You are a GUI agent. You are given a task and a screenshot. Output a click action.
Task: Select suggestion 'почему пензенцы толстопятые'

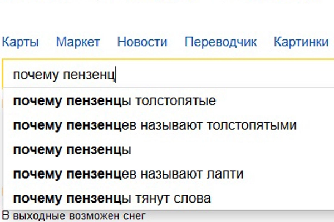[x=114, y=102]
